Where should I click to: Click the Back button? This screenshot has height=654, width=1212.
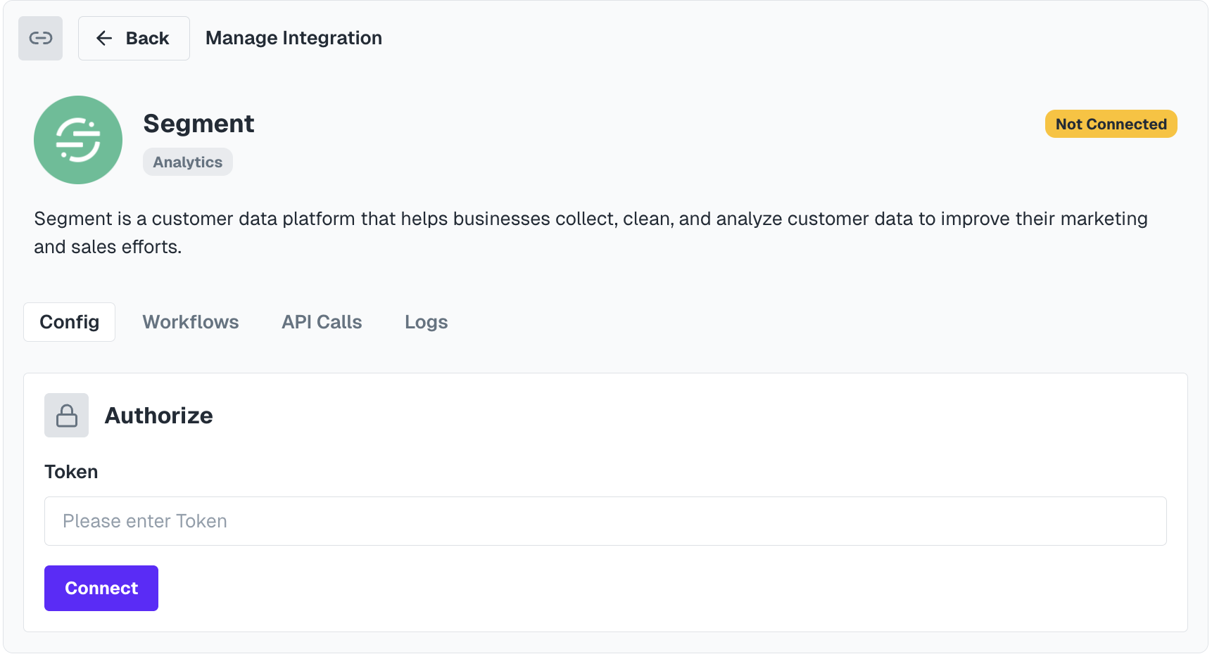pyautogui.click(x=134, y=38)
